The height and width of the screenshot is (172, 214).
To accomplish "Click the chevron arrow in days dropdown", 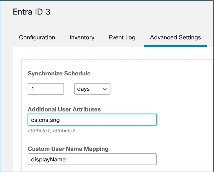I will tap(105, 89).
